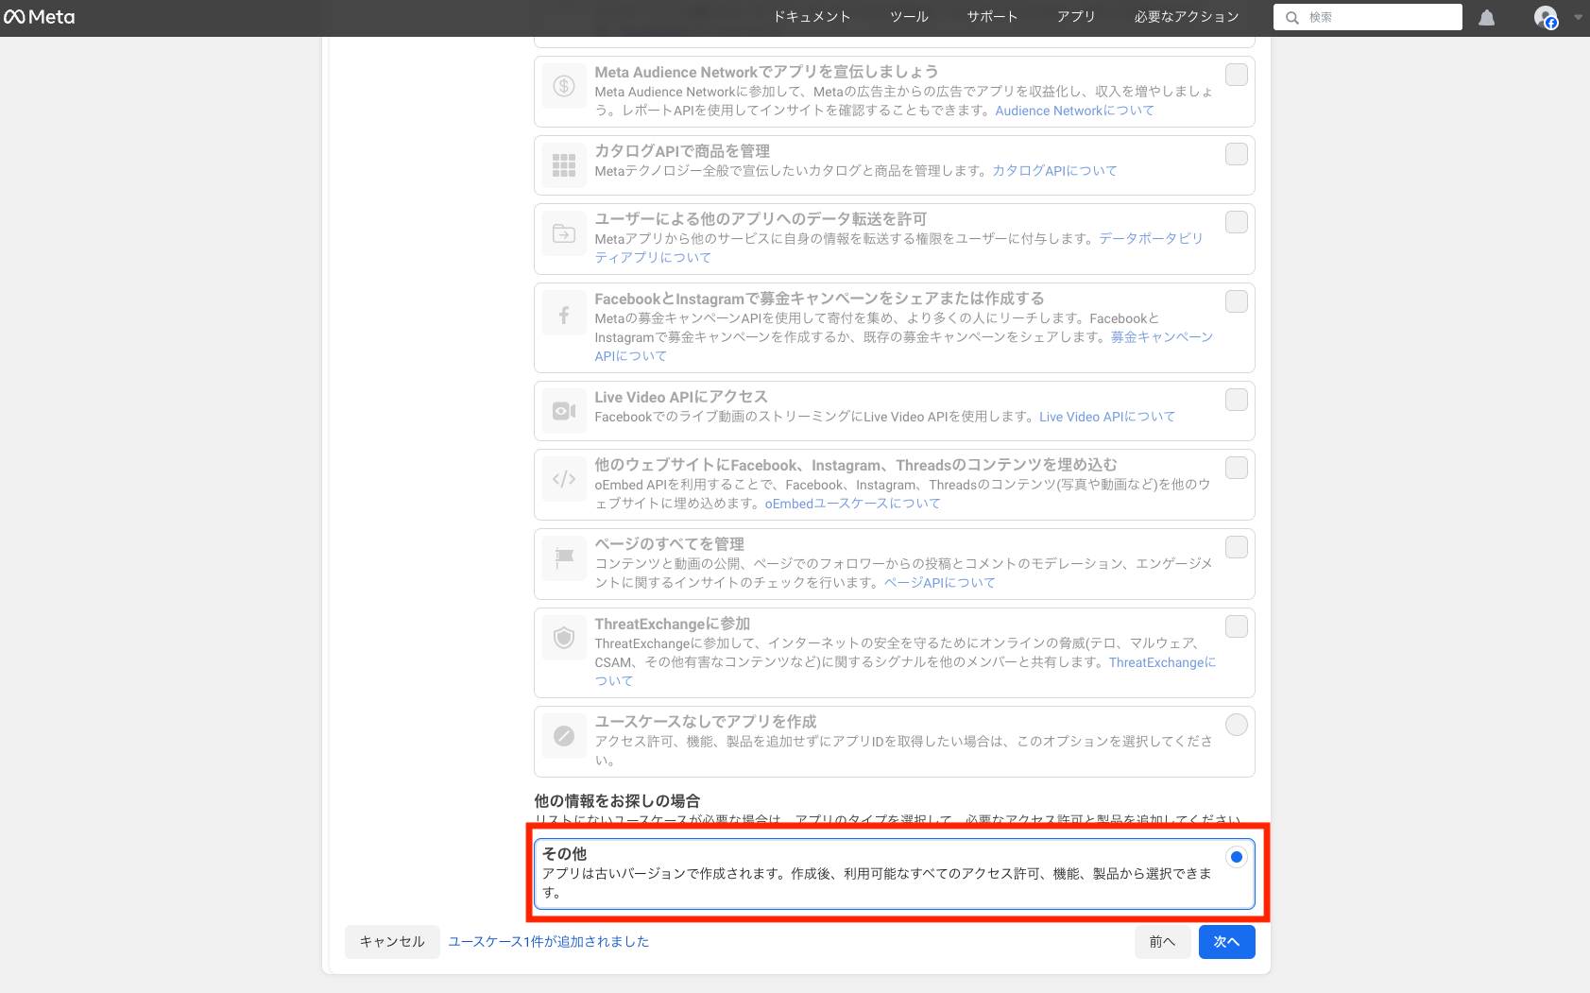Image resolution: width=1590 pixels, height=993 pixels.
Task: Switch to the ドキュメント section
Action: (x=811, y=16)
